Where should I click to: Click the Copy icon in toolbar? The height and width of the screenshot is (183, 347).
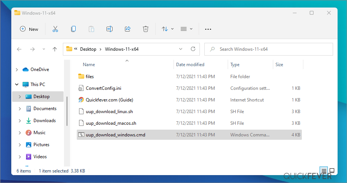[73, 29]
